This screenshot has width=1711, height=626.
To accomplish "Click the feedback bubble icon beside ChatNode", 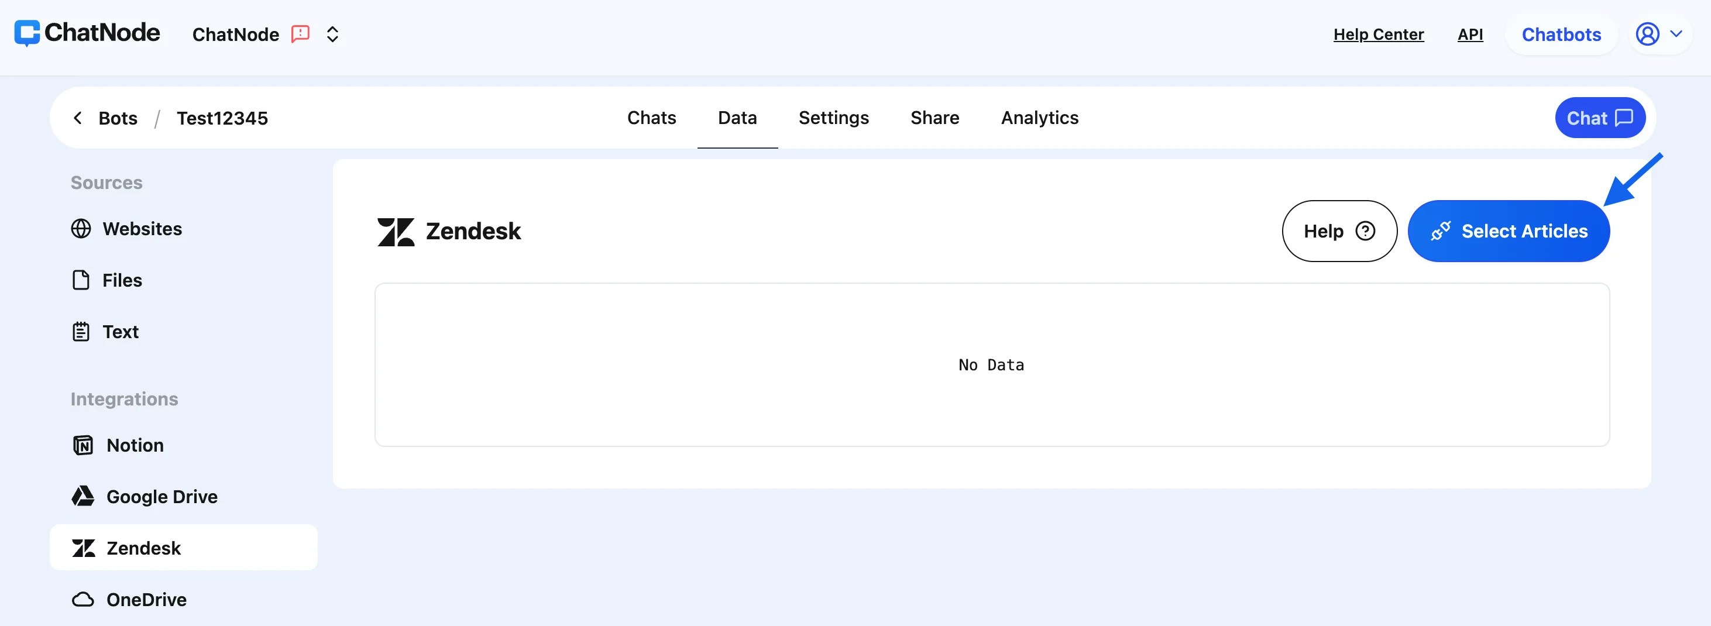I will [x=300, y=33].
